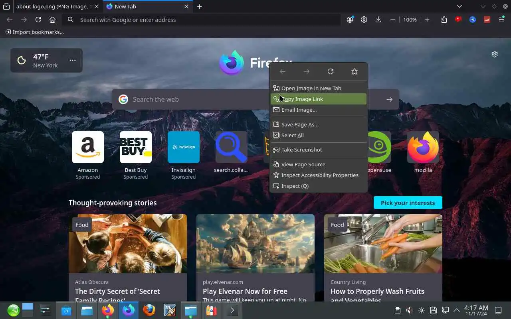The width and height of the screenshot is (511, 319).
Task: Click the search submit arrow
Action: 390,99
